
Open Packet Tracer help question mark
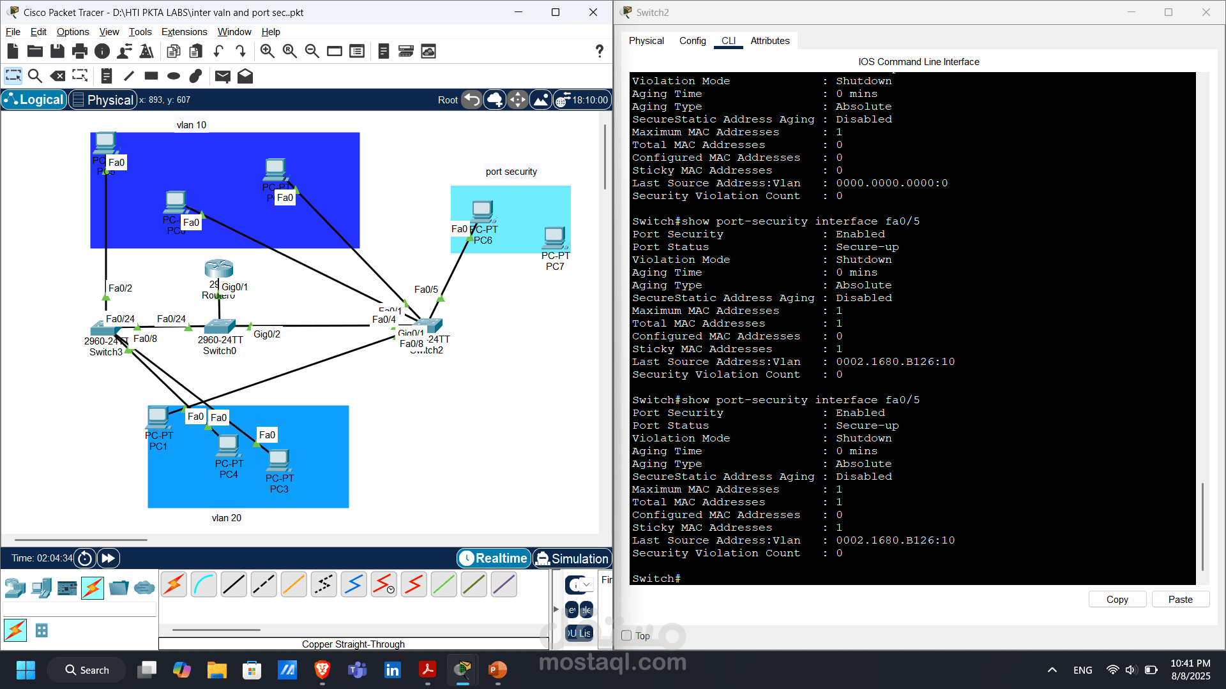tap(600, 51)
